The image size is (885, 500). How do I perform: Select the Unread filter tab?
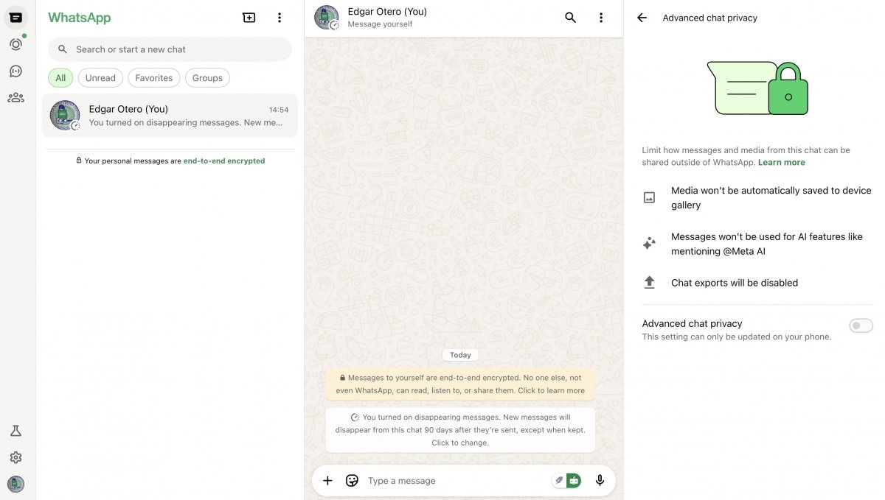click(100, 78)
